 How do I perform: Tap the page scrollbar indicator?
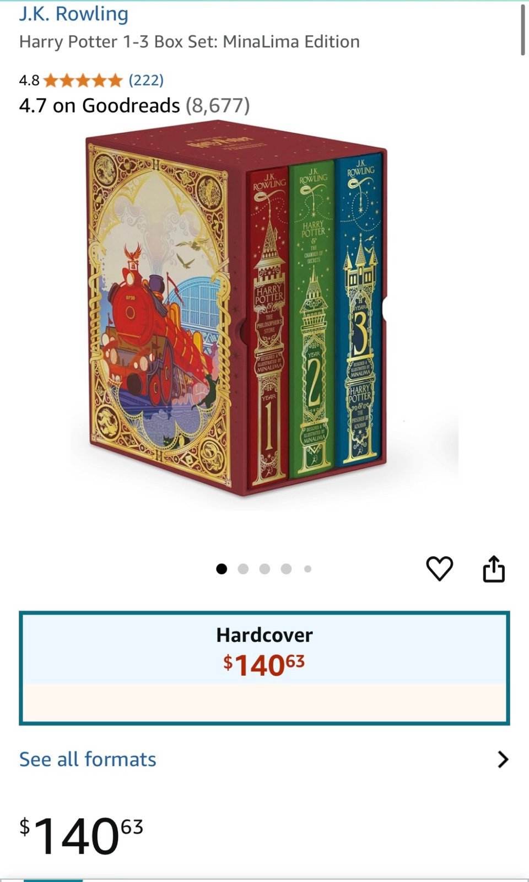click(522, 30)
